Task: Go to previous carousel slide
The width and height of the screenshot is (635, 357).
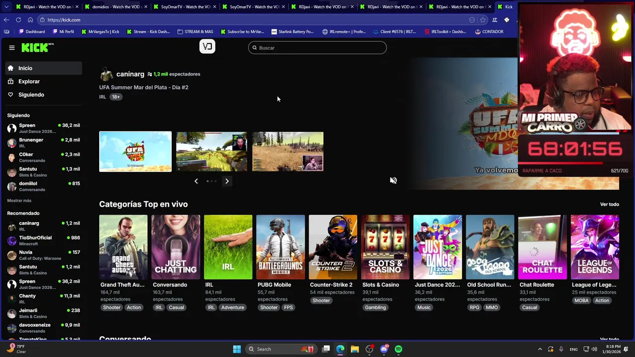Action: [x=196, y=181]
